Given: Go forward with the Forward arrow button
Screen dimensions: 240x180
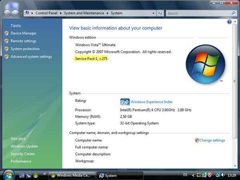Looking at the screenshot, I should click(16, 13).
